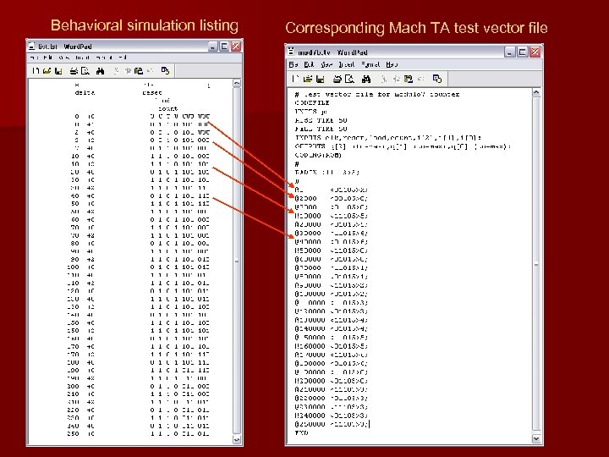Screen dimensions: 609x457
Task: Click New document icon in left WordPad window
Action: (x=36, y=71)
